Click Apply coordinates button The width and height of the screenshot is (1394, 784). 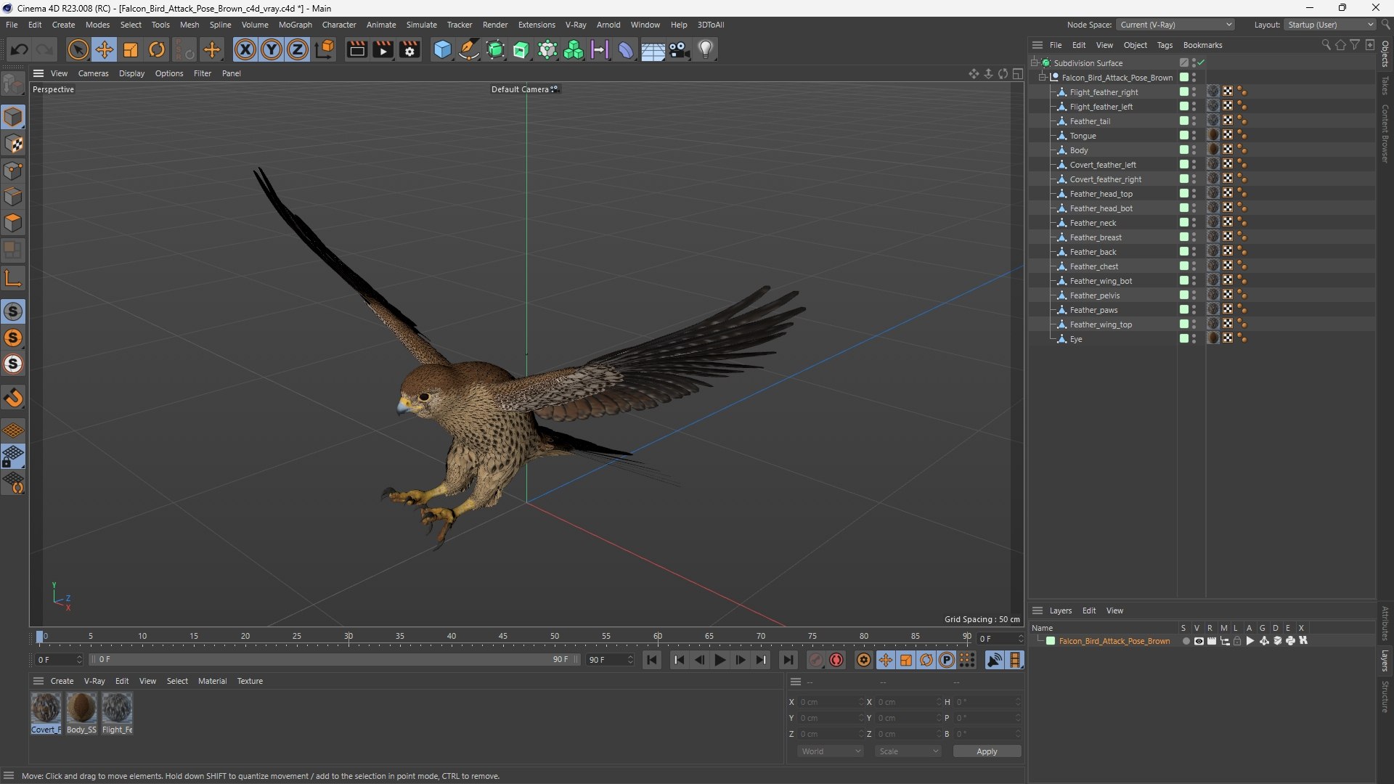pyautogui.click(x=987, y=751)
